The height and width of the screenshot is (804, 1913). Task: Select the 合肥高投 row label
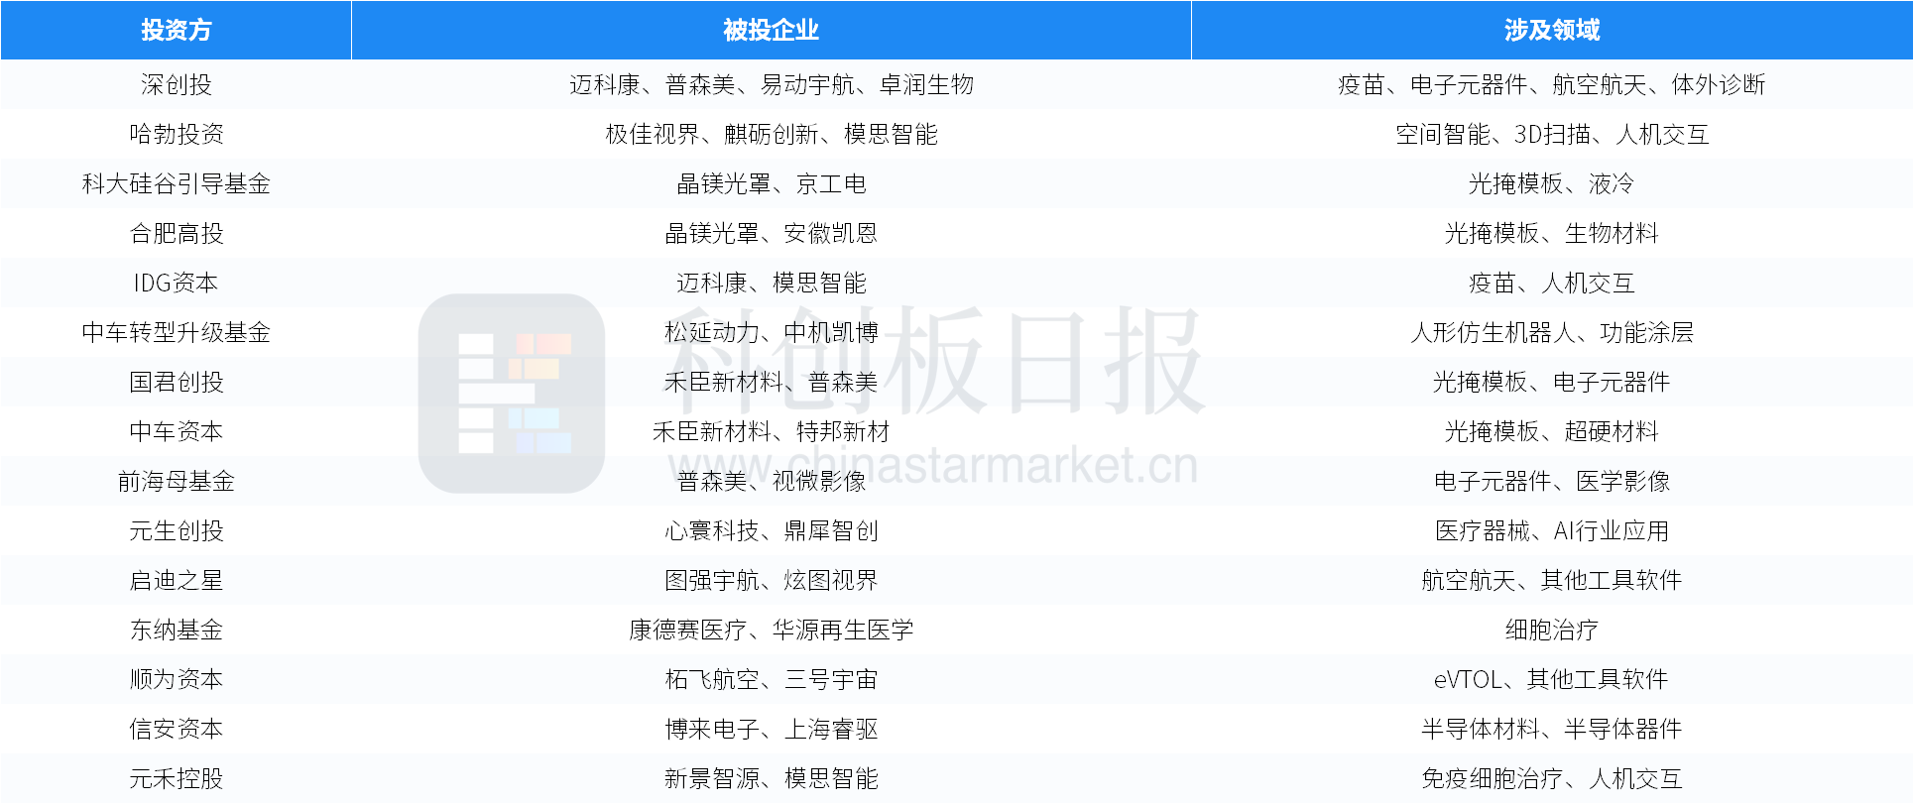click(x=176, y=234)
